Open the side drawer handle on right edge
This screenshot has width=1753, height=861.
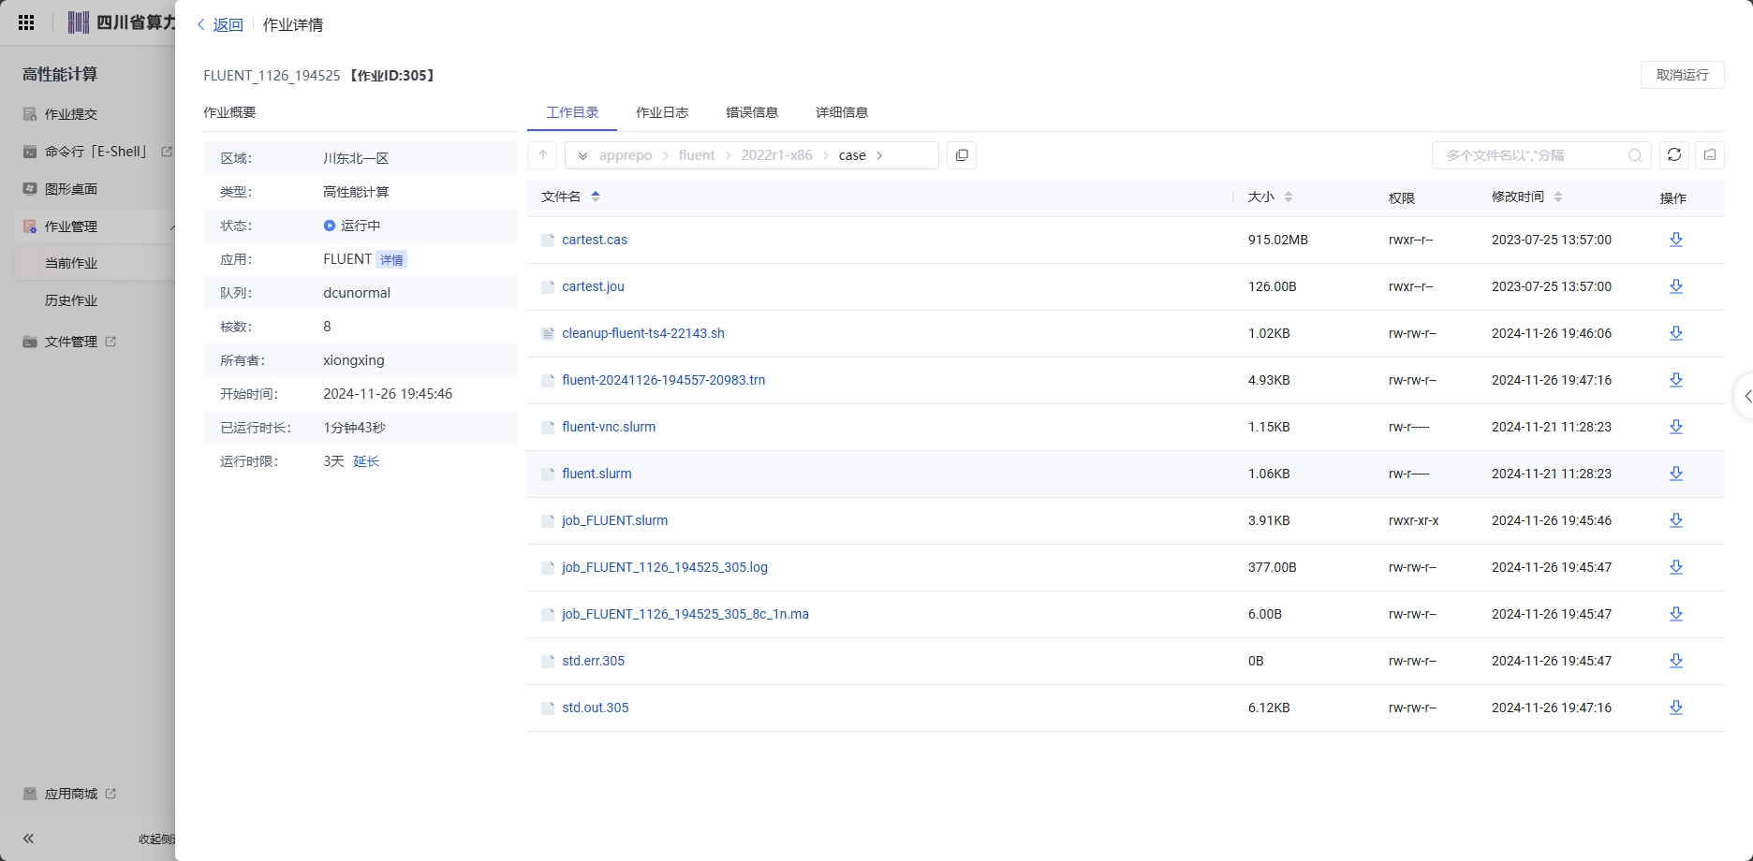pyautogui.click(x=1746, y=397)
